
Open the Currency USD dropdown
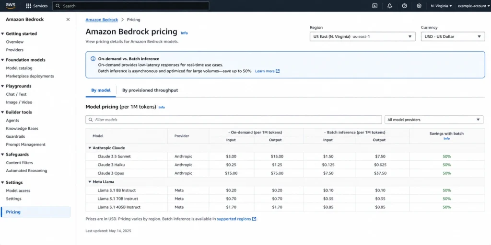pyautogui.click(x=453, y=36)
